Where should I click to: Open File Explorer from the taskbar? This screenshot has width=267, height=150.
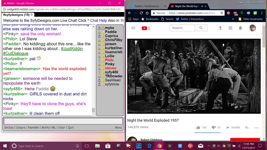(97, 146)
